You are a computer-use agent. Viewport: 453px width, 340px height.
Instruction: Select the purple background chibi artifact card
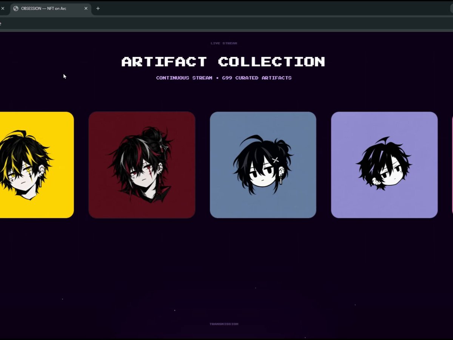pyautogui.click(x=384, y=165)
